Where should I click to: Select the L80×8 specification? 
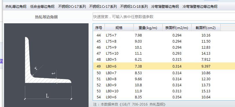(x=111, y=79)
